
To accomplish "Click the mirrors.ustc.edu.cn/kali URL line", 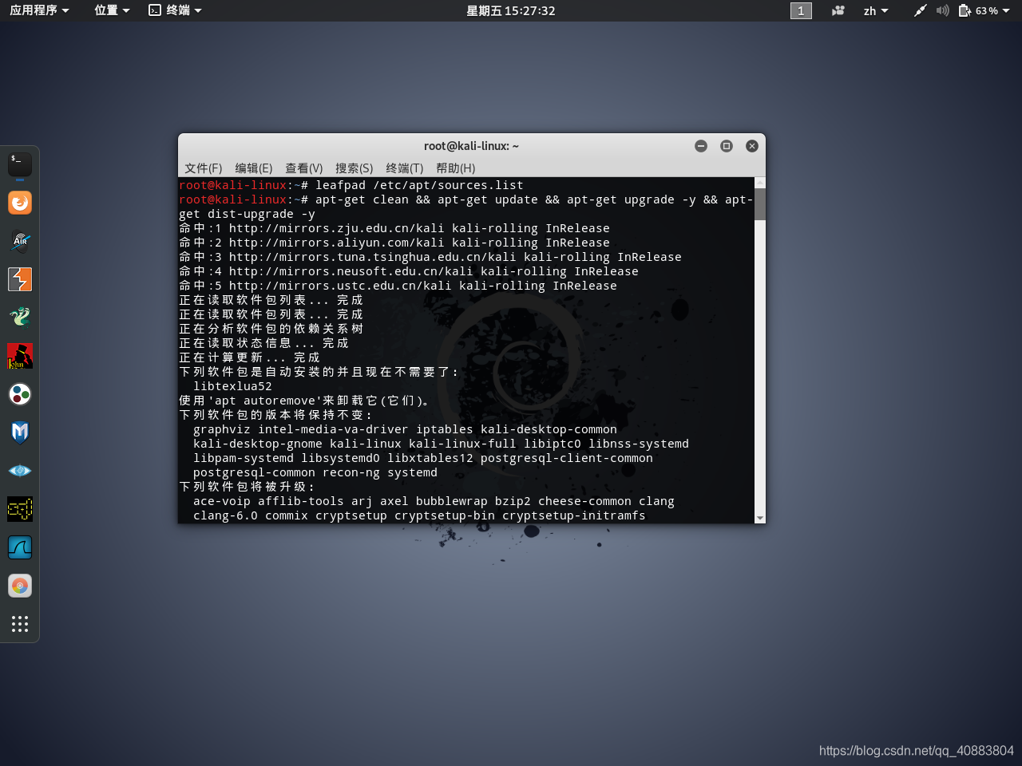I will point(398,286).
